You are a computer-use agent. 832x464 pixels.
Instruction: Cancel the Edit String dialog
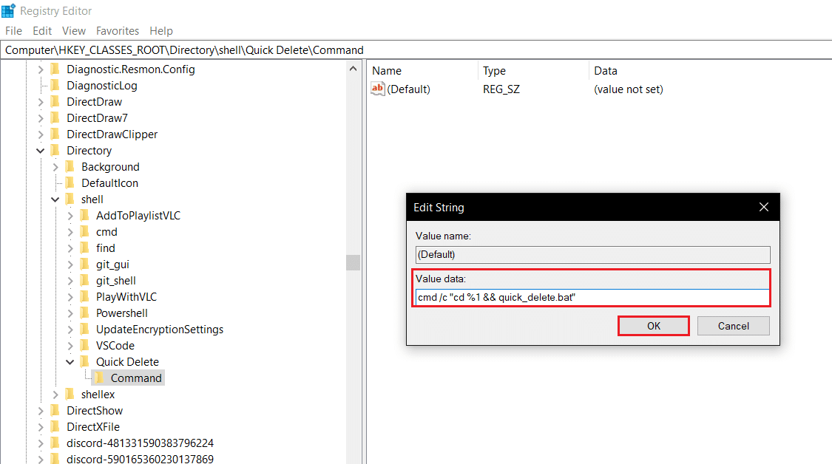pos(734,326)
